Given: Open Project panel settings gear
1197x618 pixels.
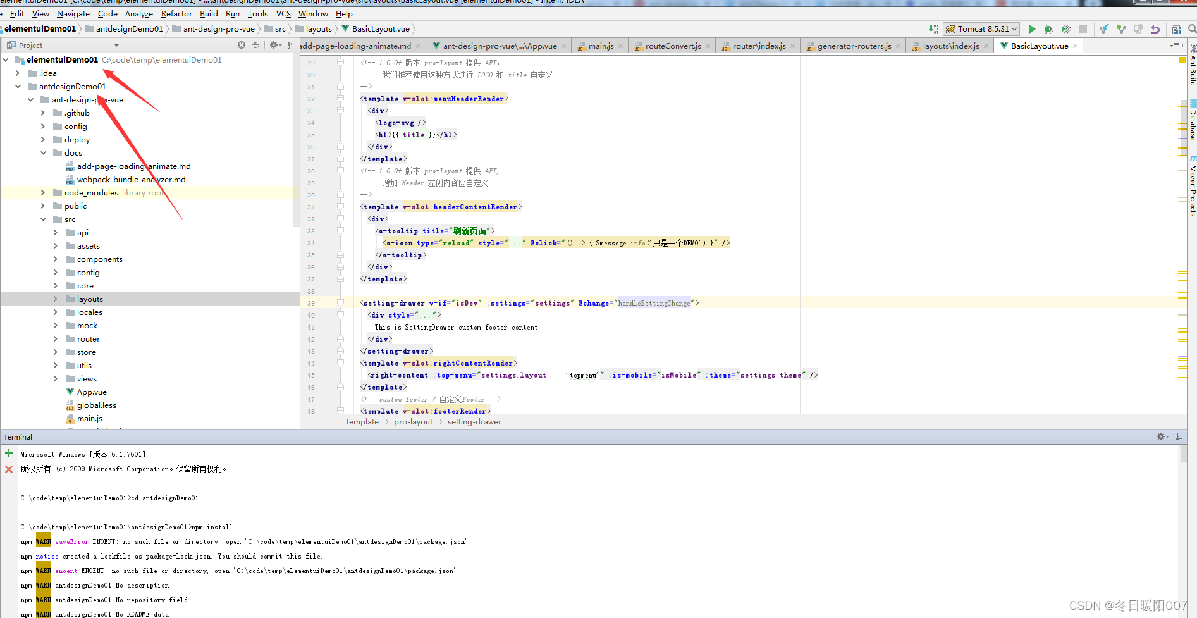Looking at the screenshot, I should tap(274, 46).
